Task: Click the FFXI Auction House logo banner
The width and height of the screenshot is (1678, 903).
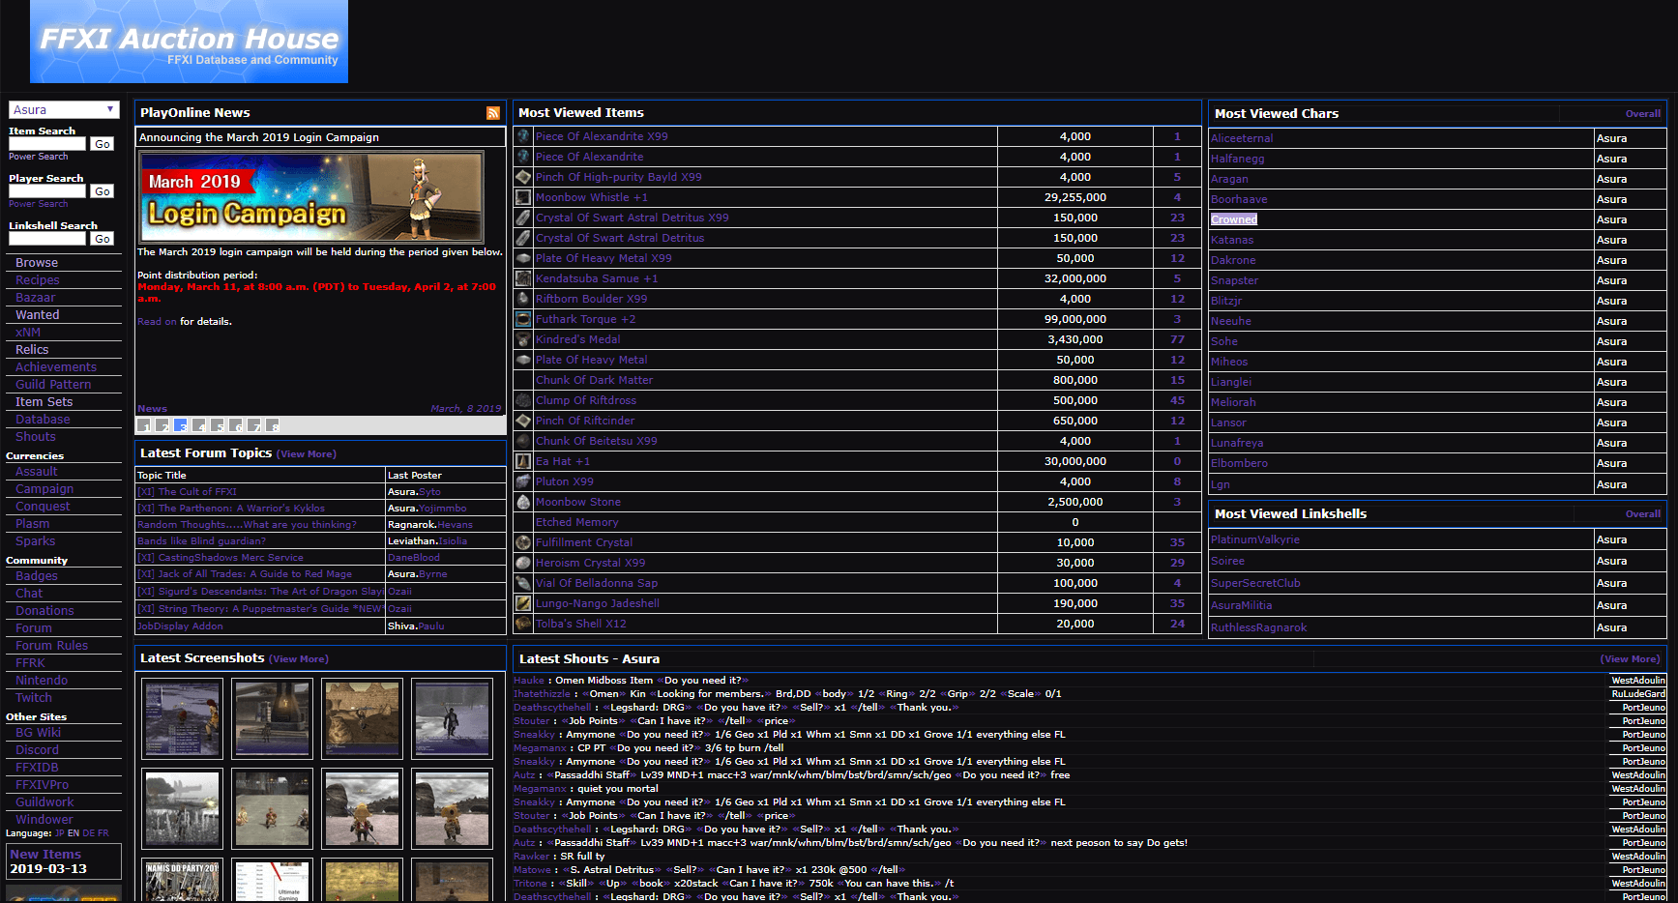Action: [x=188, y=41]
